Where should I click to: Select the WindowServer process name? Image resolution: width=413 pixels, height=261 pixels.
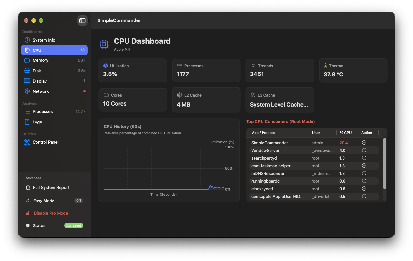click(x=265, y=150)
